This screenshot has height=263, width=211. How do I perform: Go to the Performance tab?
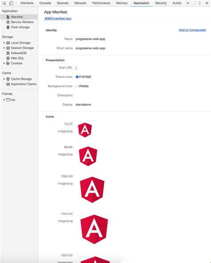coord(101,3)
